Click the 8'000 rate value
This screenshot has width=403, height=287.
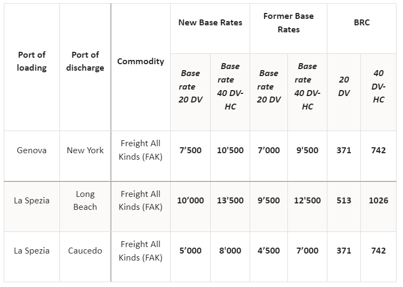[230, 250]
